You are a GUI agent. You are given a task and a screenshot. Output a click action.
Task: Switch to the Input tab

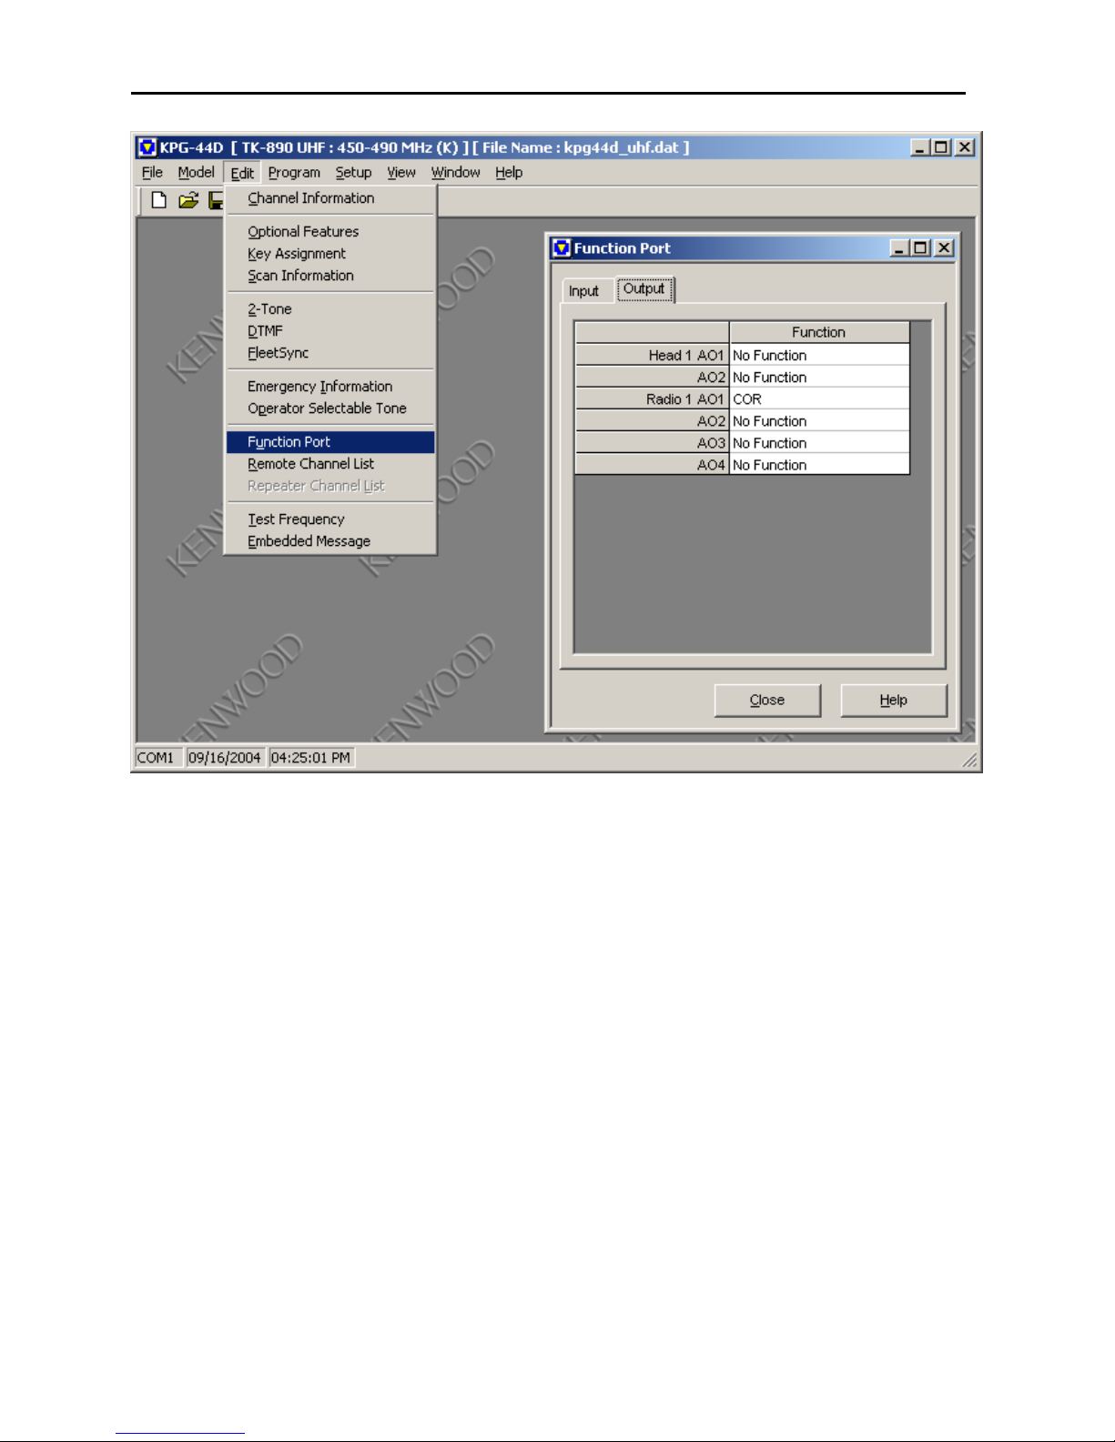point(583,291)
